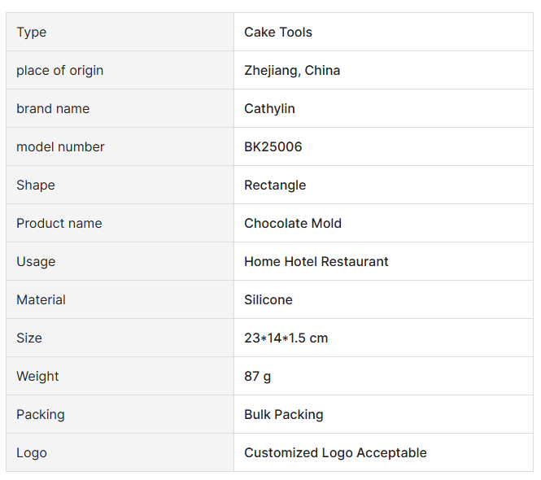Select the "Zhejiang, China" value
This screenshot has height=480, width=541.
click(292, 71)
